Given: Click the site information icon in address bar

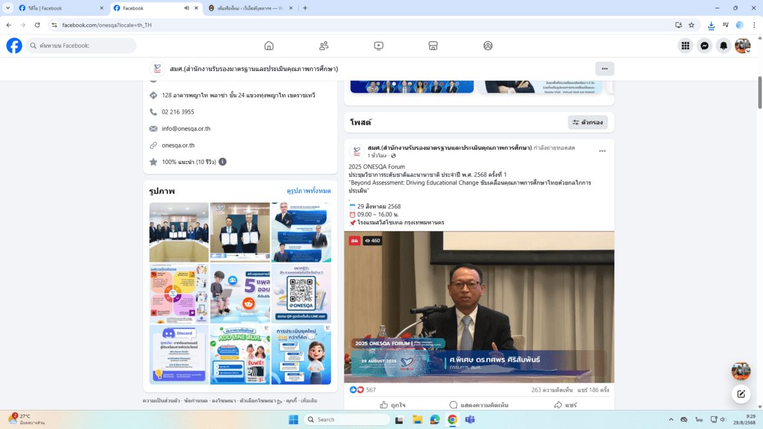Looking at the screenshot, I should pos(55,25).
